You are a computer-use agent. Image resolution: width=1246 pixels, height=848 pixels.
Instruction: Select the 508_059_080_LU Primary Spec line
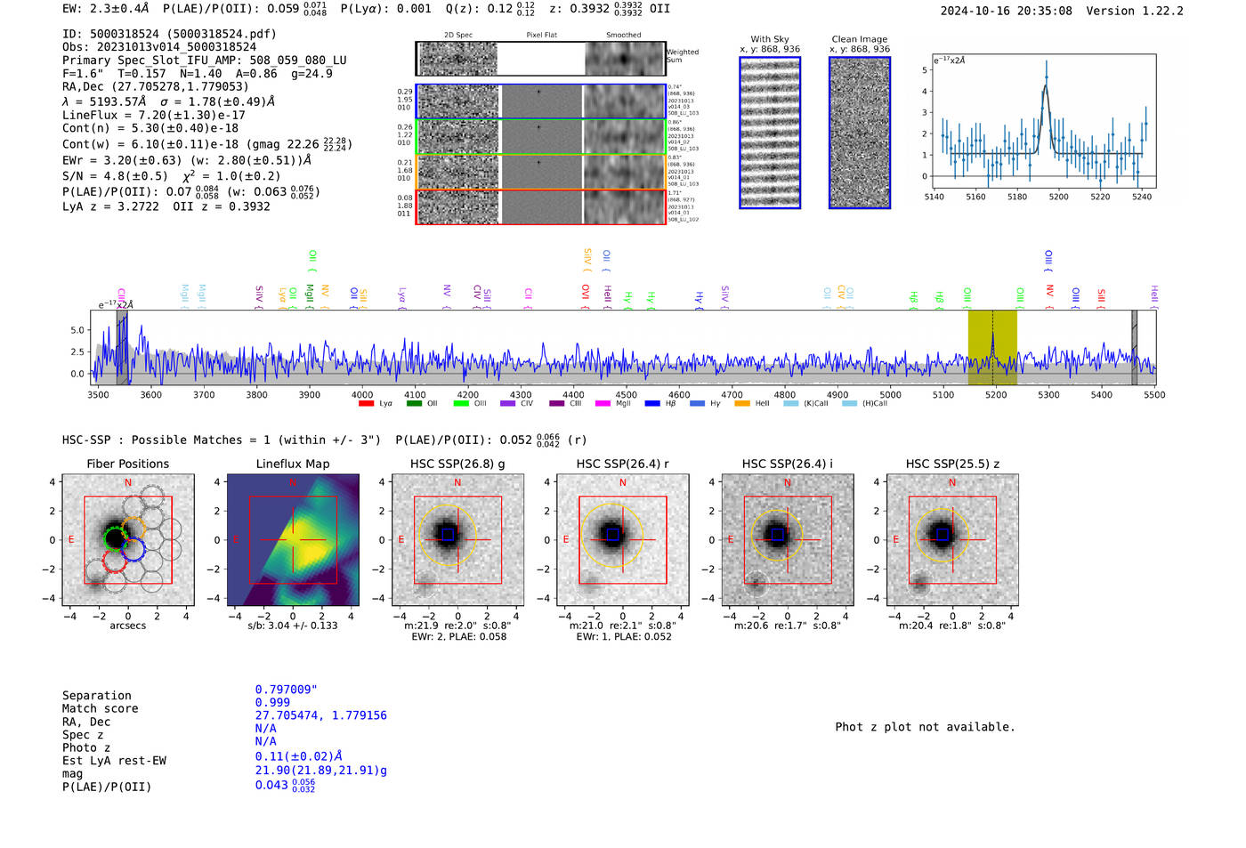pyautogui.click(x=205, y=61)
